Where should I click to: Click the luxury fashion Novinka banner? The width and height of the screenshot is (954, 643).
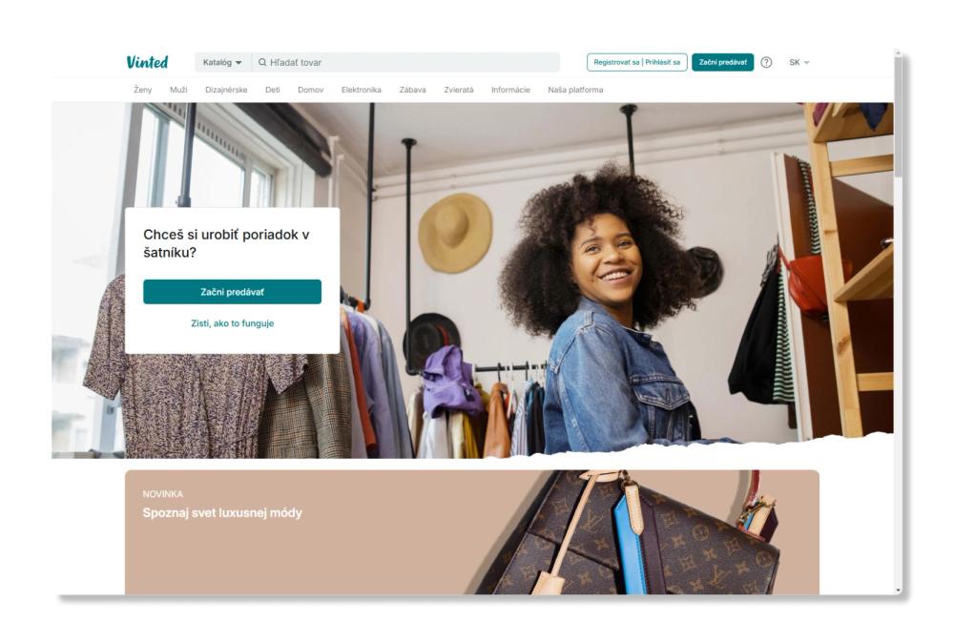[471, 532]
